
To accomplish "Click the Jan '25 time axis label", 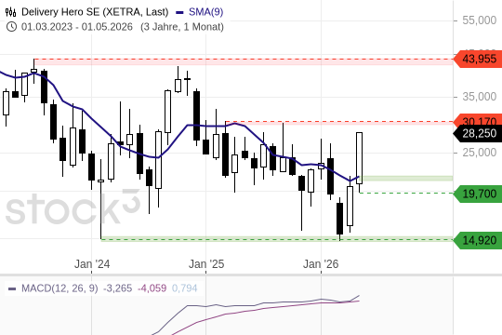I will (206, 264).
